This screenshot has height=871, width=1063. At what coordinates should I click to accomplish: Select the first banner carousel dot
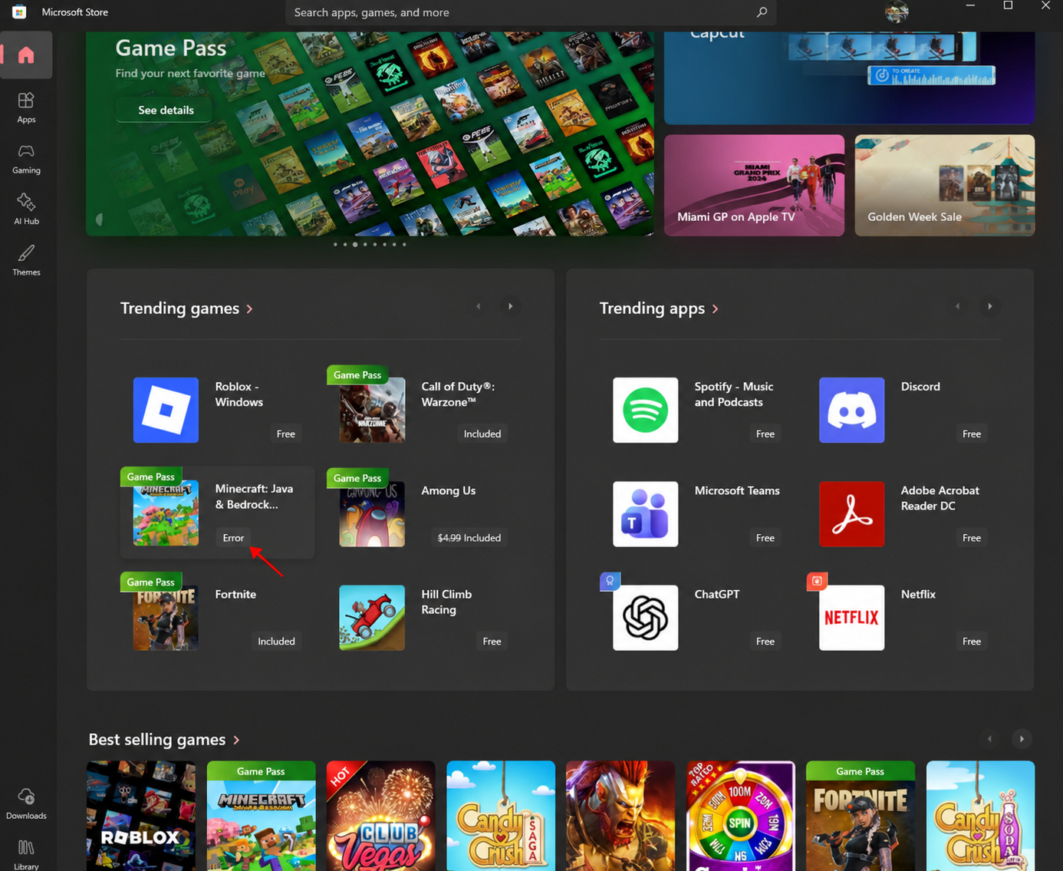[335, 244]
